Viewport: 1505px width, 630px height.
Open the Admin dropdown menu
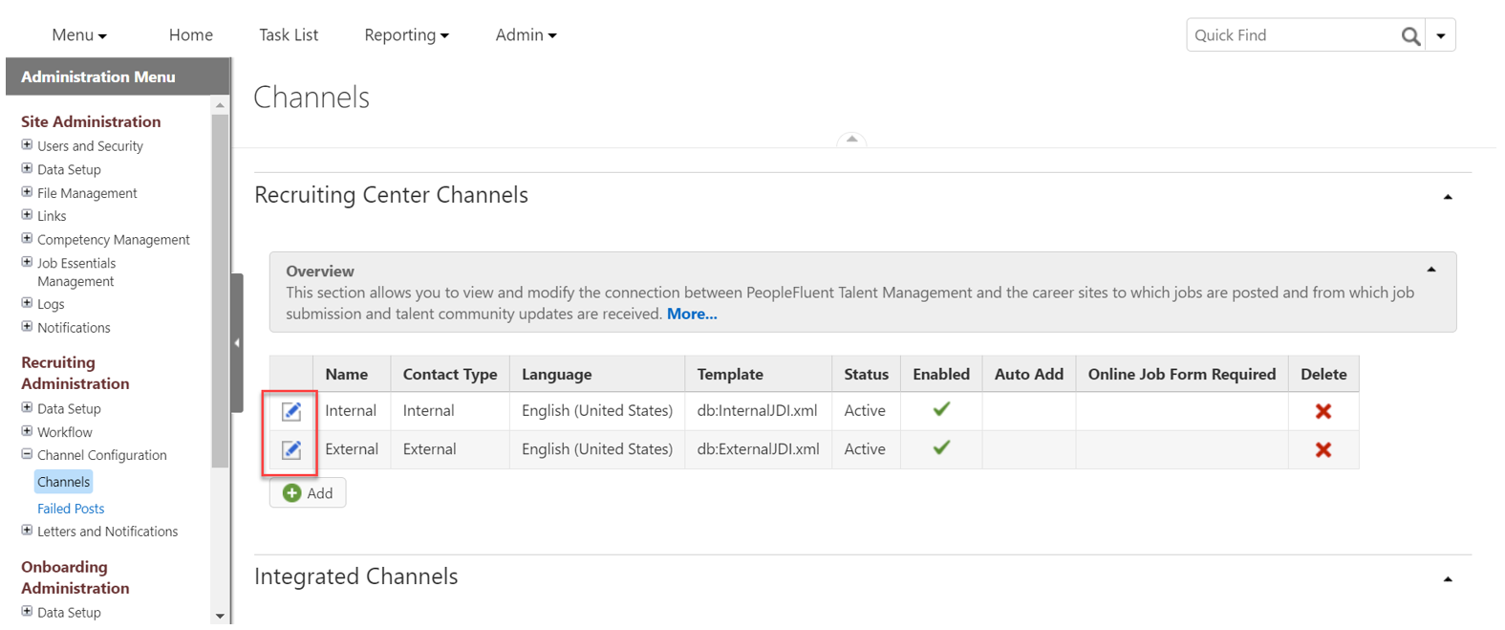[x=526, y=35]
